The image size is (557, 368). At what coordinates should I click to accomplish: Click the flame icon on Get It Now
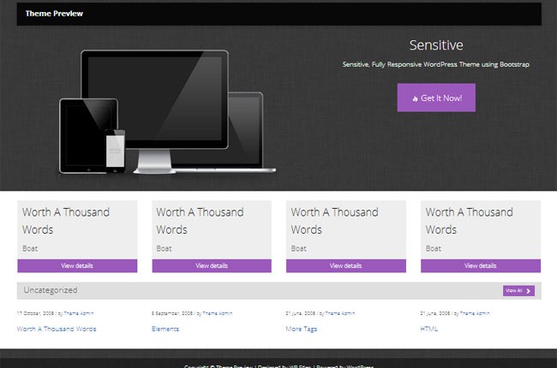click(x=415, y=98)
